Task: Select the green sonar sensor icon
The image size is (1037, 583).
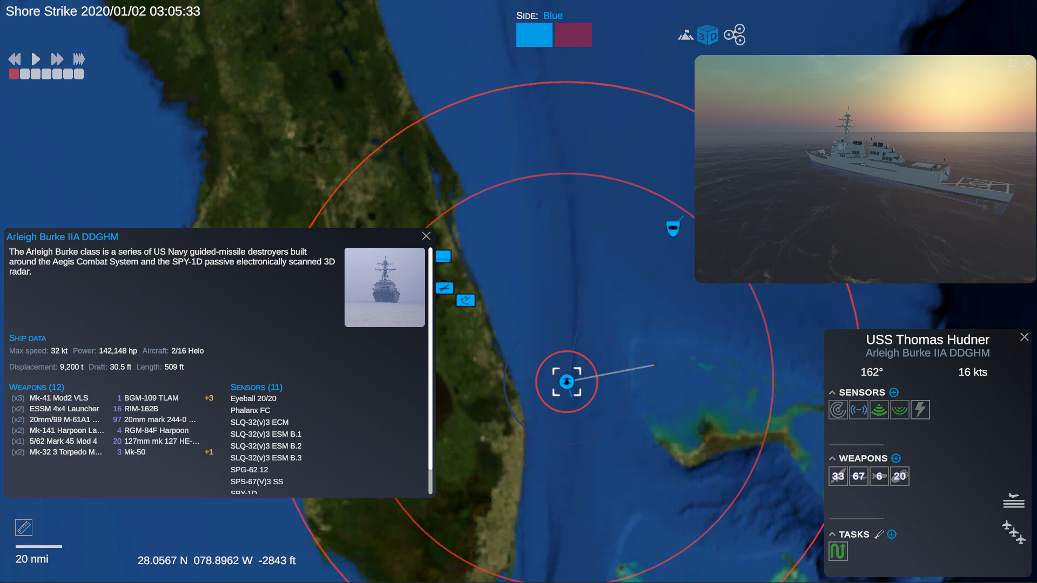Action: pos(879,409)
